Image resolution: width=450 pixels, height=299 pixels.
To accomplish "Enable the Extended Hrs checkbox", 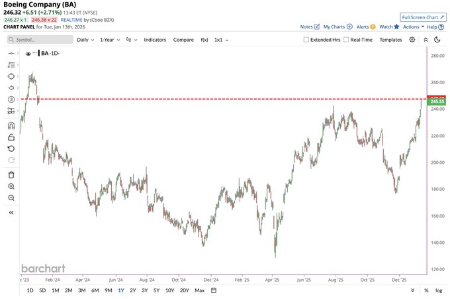I will click(306, 40).
